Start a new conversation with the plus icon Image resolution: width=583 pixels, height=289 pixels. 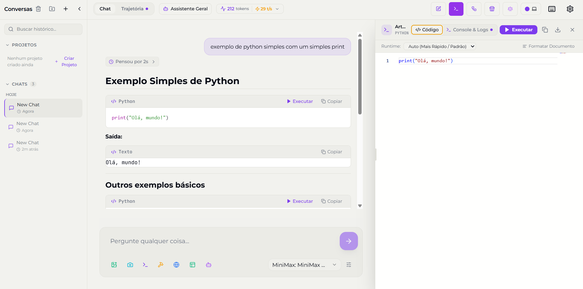tap(66, 9)
